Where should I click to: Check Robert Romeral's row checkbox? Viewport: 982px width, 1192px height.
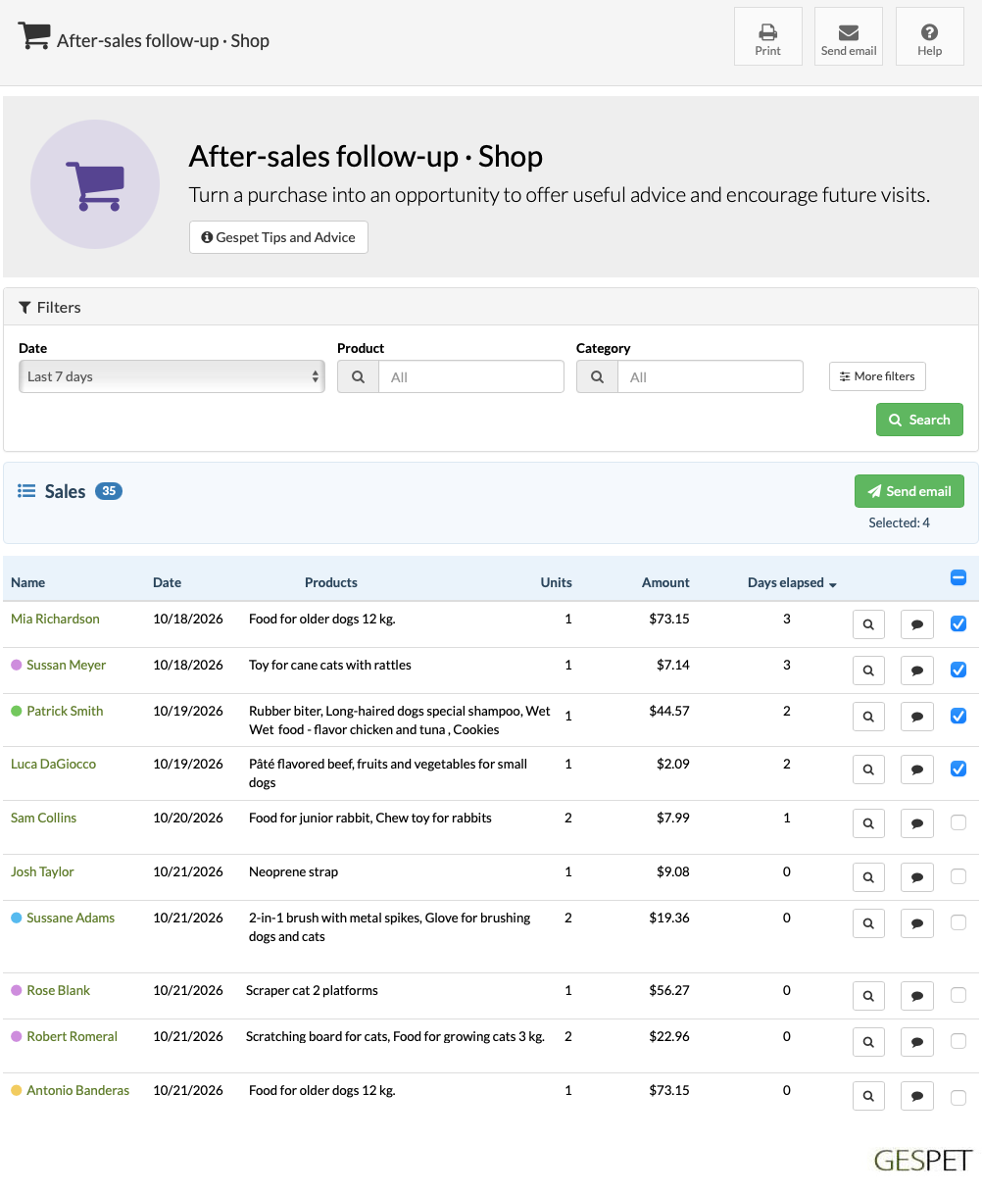pos(958,1041)
